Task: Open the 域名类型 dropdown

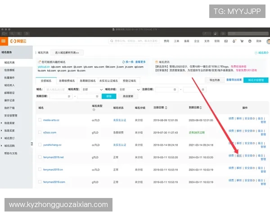Action: tap(92, 90)
